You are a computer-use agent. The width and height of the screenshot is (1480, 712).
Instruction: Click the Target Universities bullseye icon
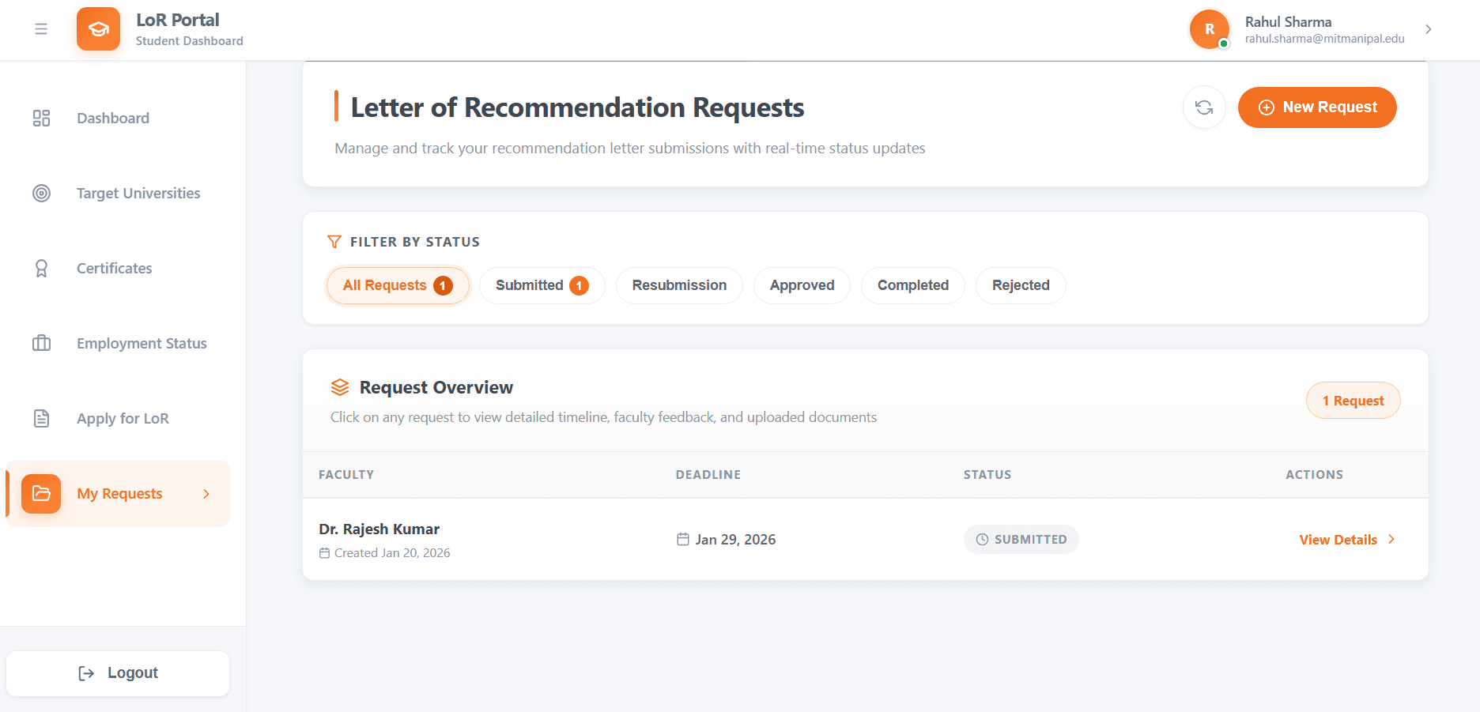pyautogui.click(x=41, y=194)
